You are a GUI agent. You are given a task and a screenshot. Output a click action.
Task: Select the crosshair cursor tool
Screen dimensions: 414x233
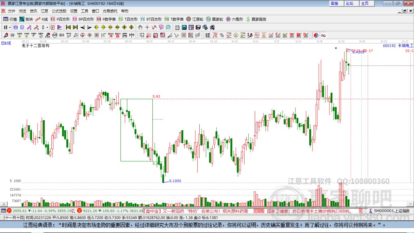147,27
